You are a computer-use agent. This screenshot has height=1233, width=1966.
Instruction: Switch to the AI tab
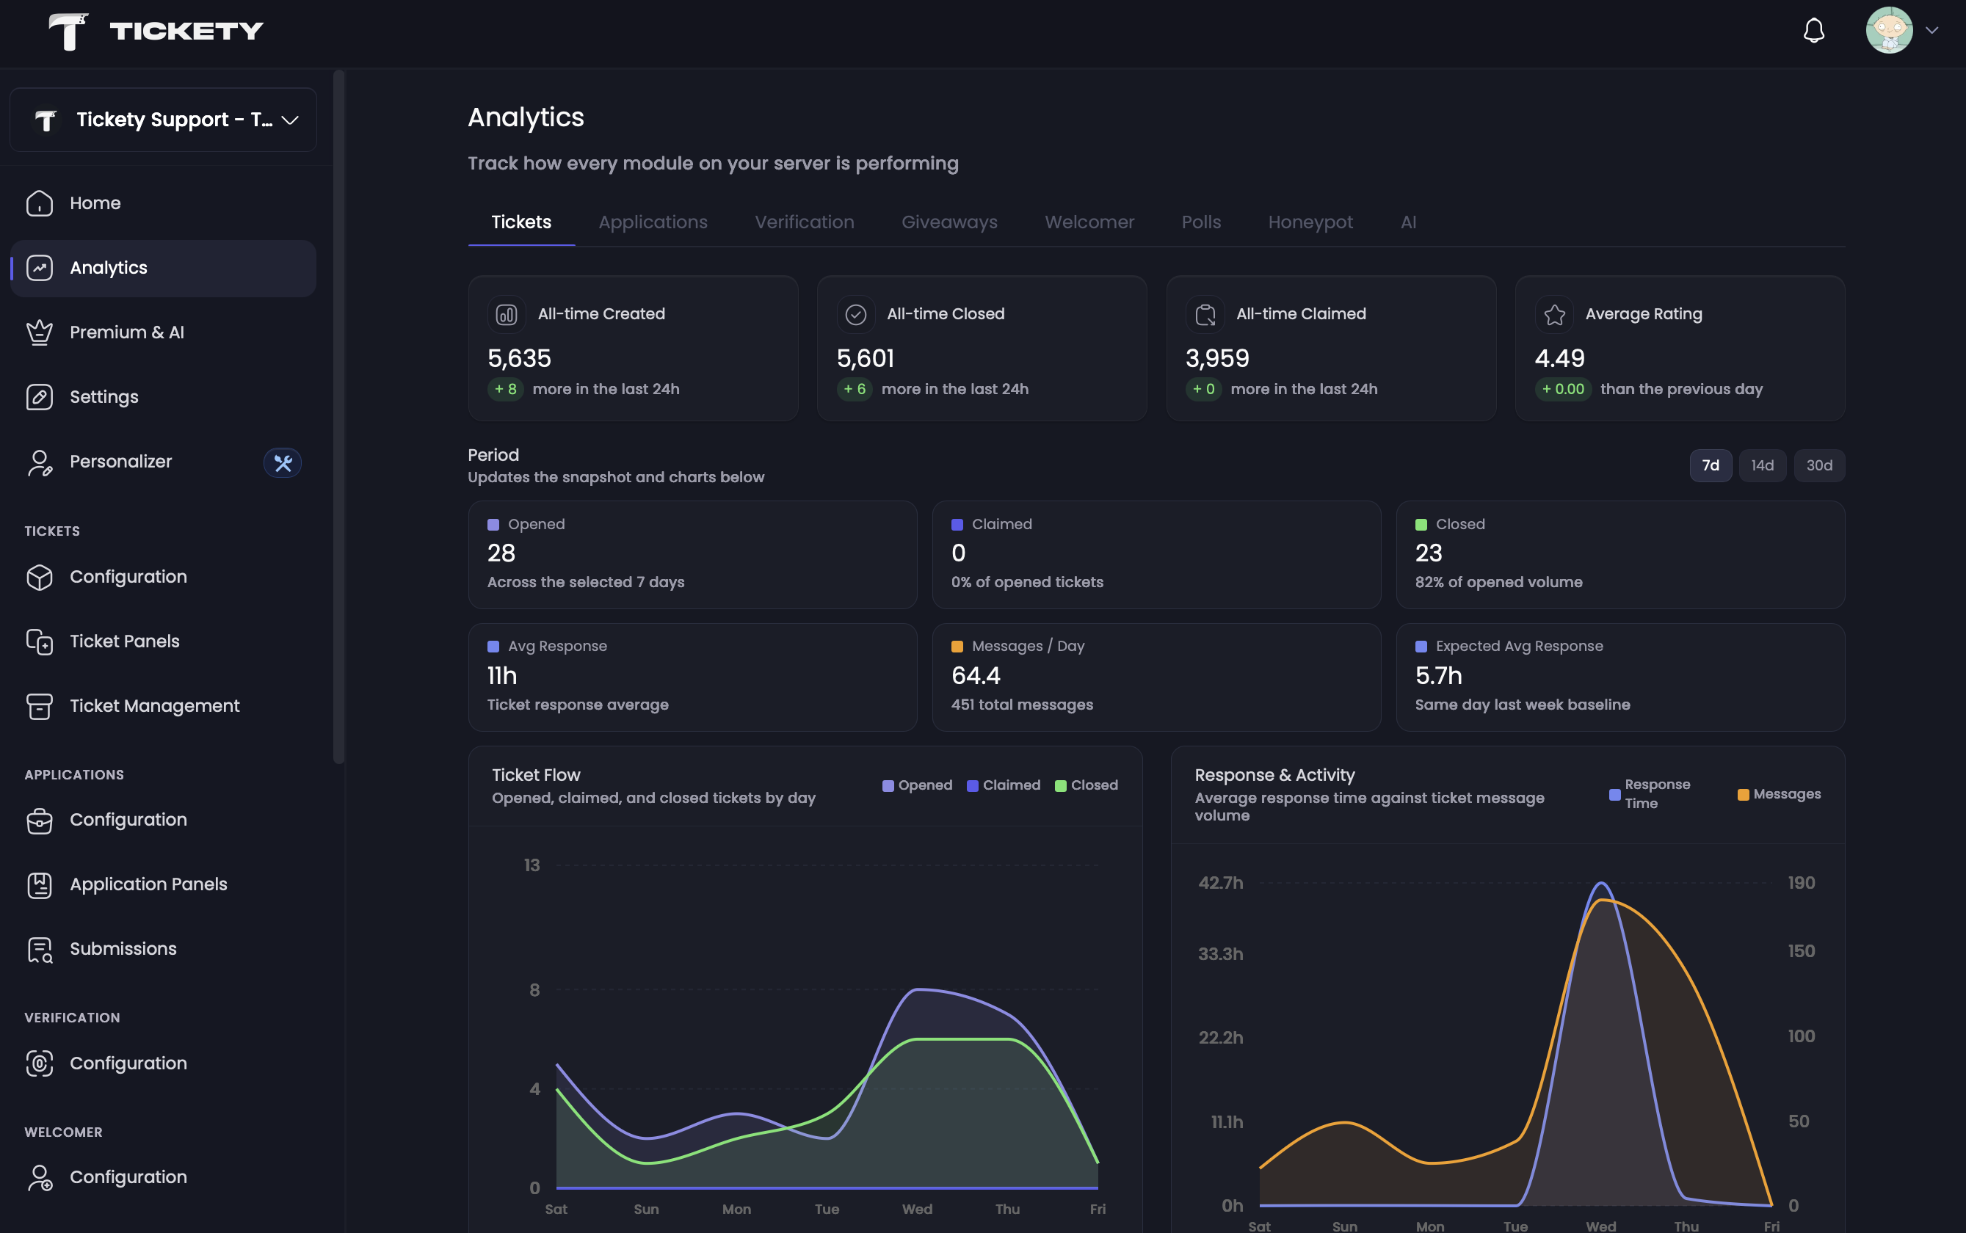tap(1408, 222)
